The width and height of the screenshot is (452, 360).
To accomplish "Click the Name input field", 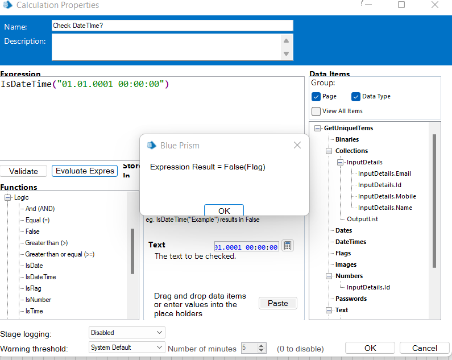I will [172, 26].
